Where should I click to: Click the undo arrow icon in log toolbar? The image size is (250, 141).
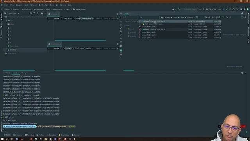pyautogui.click(x=227, y=17)
